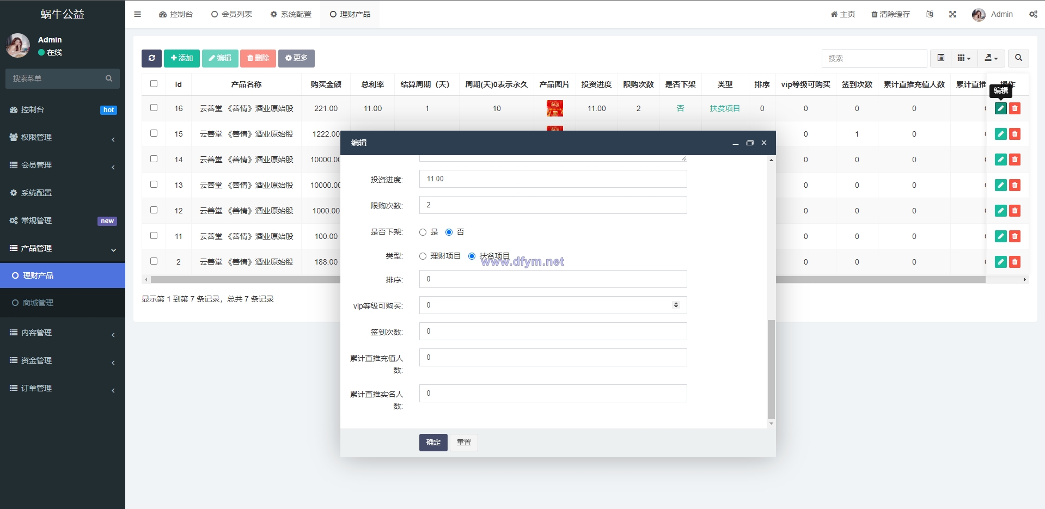Check the checkbox for row Id 13
This screenshot has height=509, width=1045.
click(x=154, y=185)
